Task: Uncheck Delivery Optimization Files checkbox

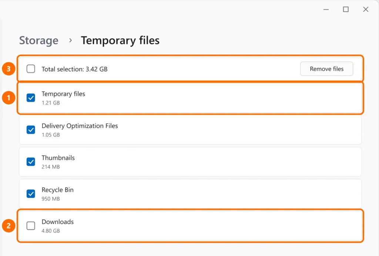Action: pyautogui.click(x=31, y=130)
